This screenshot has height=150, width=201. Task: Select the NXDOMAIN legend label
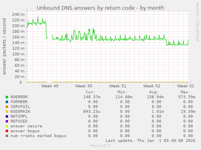coord(20,112)
